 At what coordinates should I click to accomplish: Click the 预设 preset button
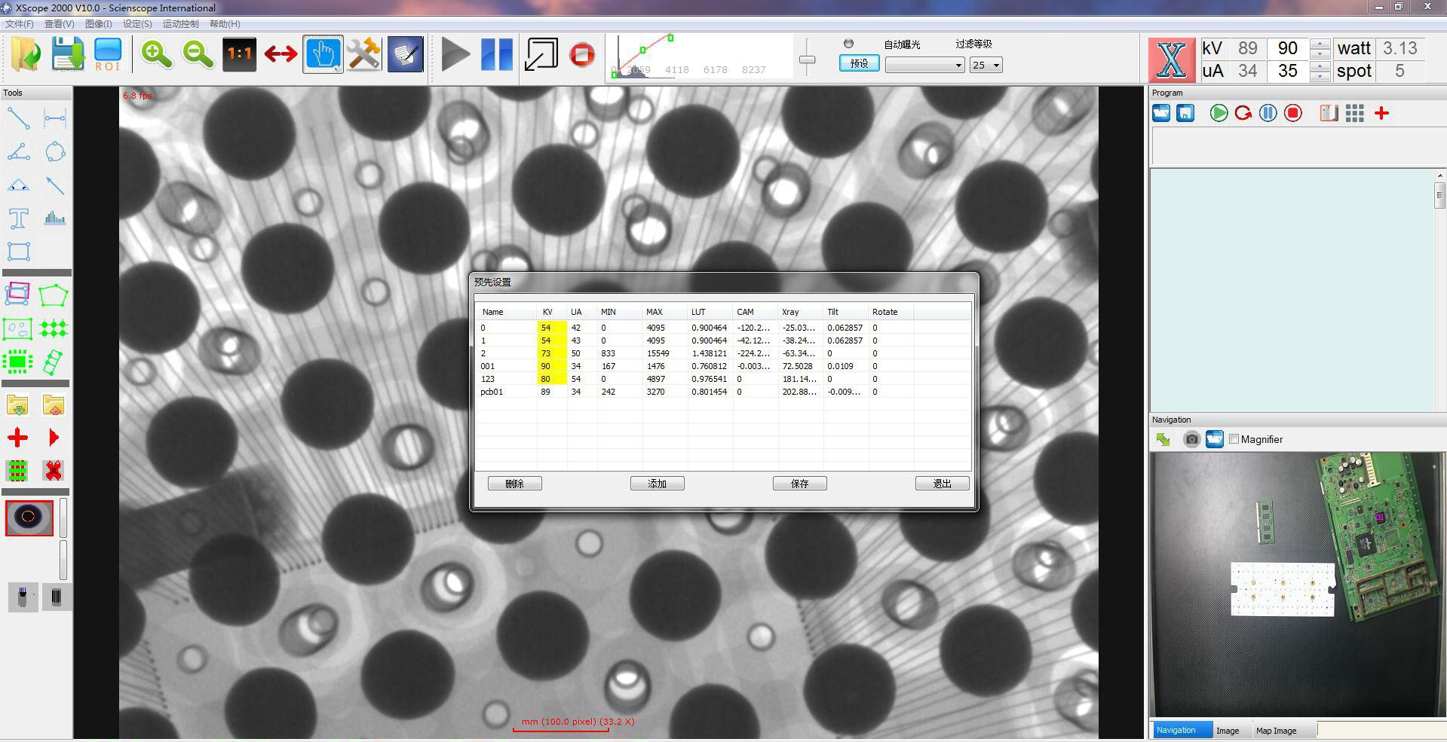point(859,64)
